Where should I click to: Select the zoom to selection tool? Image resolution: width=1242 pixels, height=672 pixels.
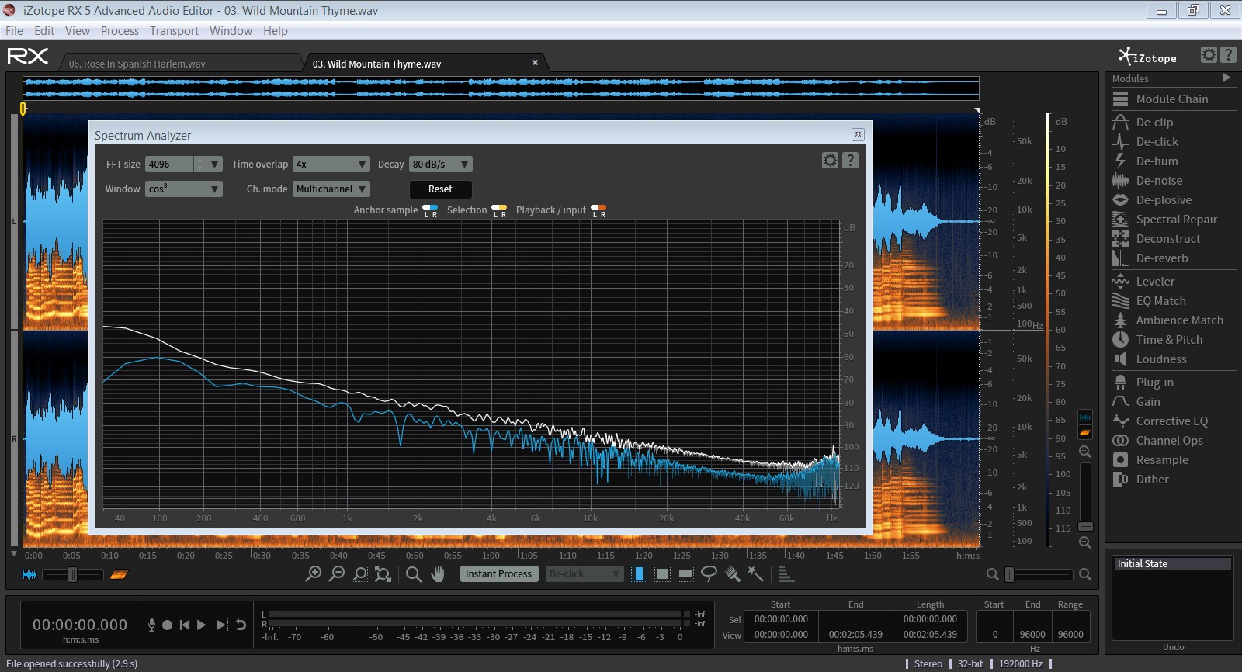click(x=359, y=574)
